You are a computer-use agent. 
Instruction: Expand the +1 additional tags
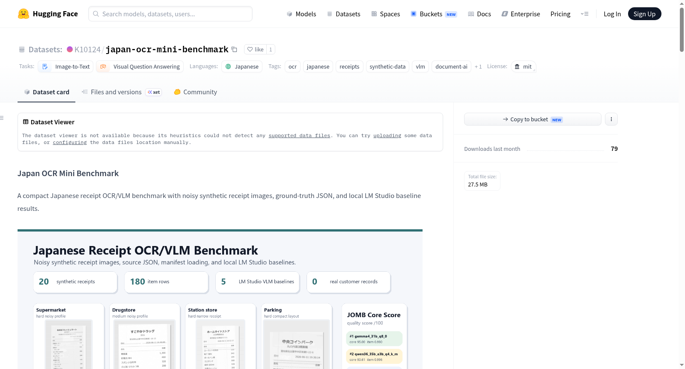click(x=478, y=66)
